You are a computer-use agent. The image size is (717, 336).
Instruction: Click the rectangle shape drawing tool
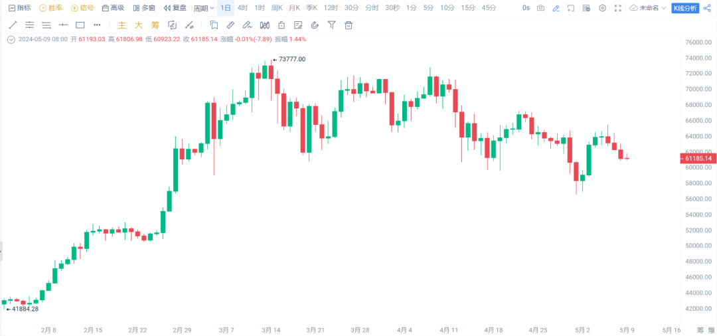pos(80,25)
